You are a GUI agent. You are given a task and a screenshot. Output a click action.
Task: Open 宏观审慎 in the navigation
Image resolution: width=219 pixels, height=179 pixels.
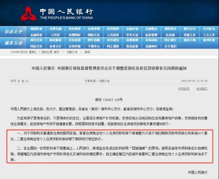click(94, 29)
